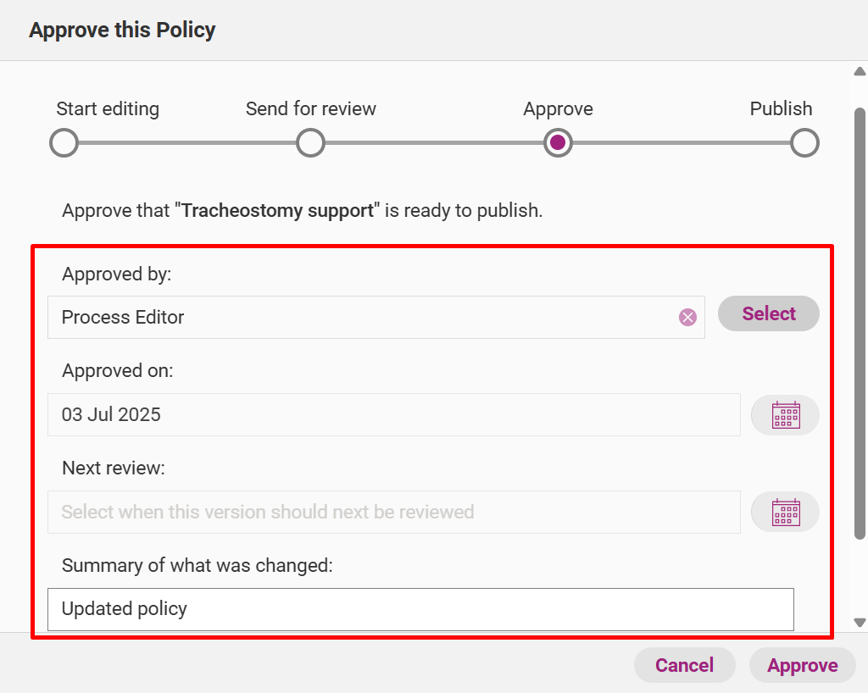Click the scrollbar down arrow
Screen dimensions: 868x693
[860, 622]
